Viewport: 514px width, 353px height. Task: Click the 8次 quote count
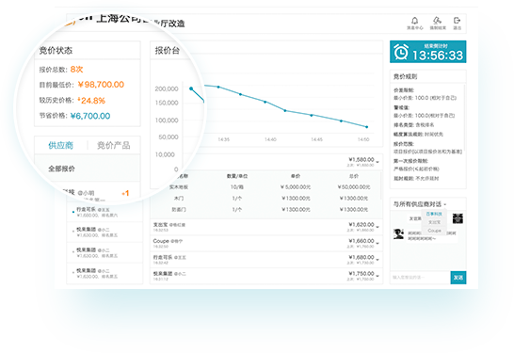pos(76,69)
